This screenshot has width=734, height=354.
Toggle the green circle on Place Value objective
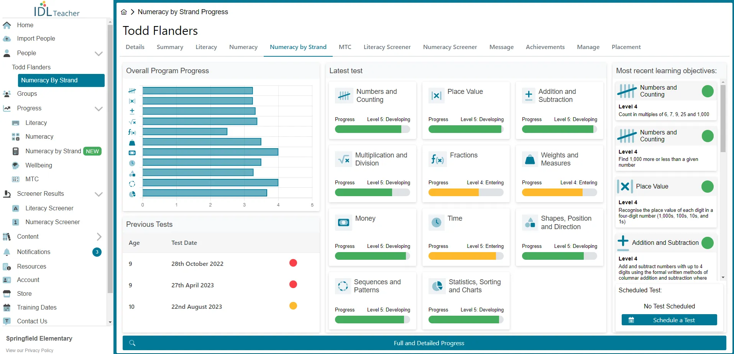pos(707,187)
